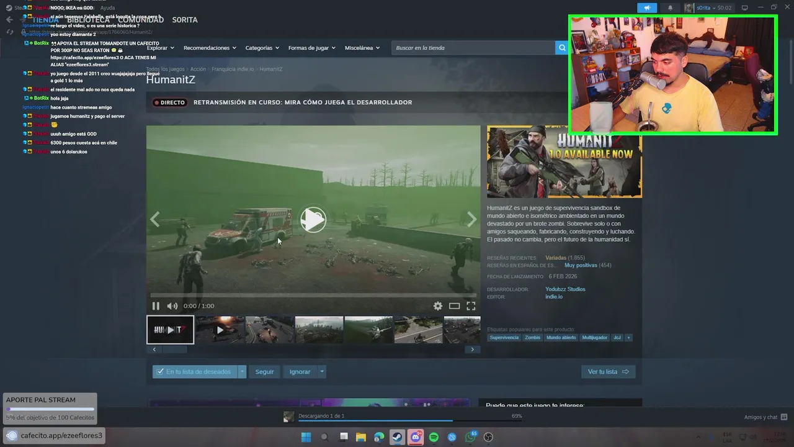Image resolution: width=794 pixels, height=447 pixels.
Task: Click the s0rita profile avatar
Action: point(689,8)
